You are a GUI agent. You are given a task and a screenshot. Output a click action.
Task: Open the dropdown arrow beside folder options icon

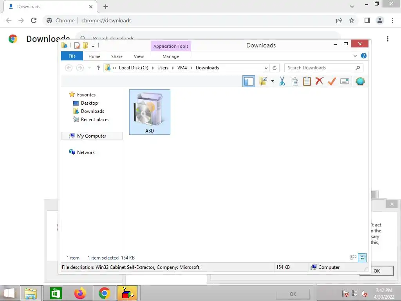pyautogui.click(x=273, y=82)
